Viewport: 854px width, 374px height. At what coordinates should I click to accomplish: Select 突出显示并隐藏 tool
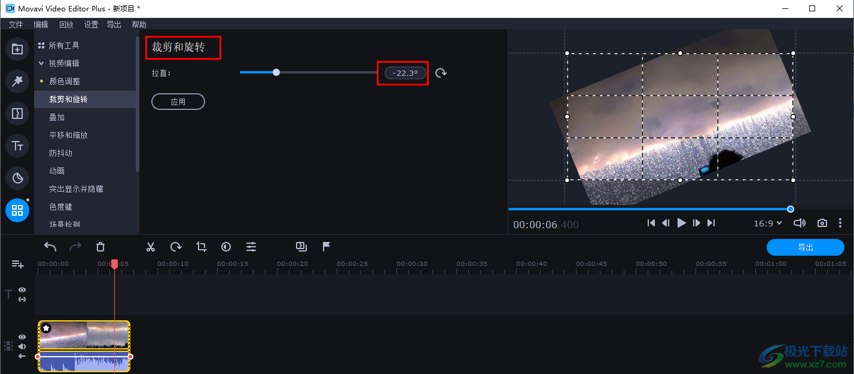click(x=76, y=189)
